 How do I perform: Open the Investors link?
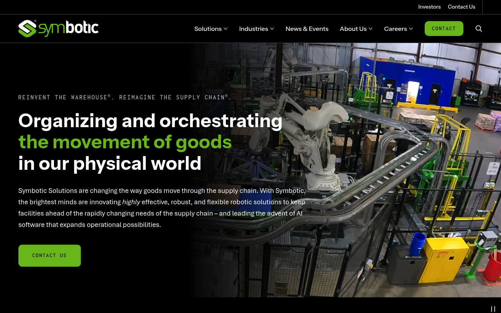pyautogui.click(x=429, y=7)
